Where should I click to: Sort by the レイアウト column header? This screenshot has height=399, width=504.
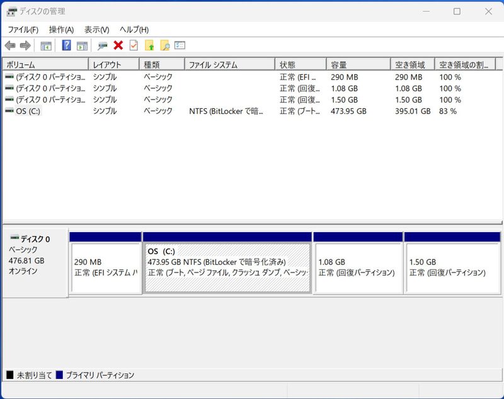(x=114, y=65)
